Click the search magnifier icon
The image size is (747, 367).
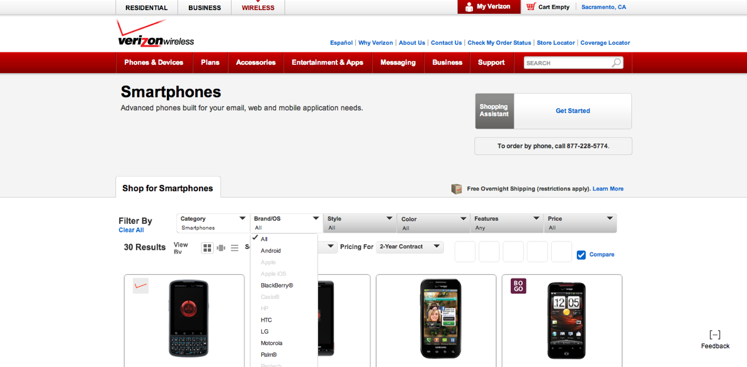coord(617,62)
